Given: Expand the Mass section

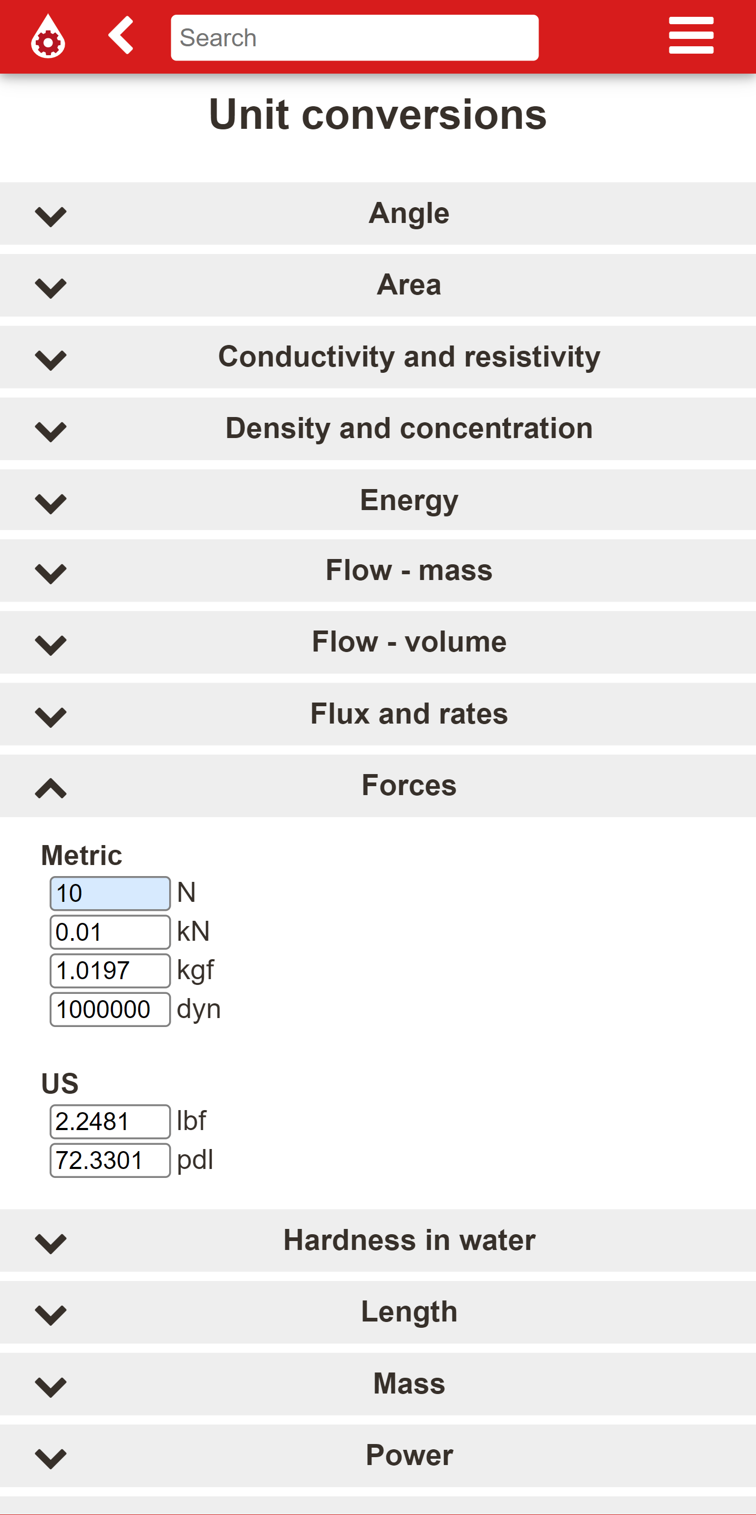Looking at the screenshot, I should 378,1384.
